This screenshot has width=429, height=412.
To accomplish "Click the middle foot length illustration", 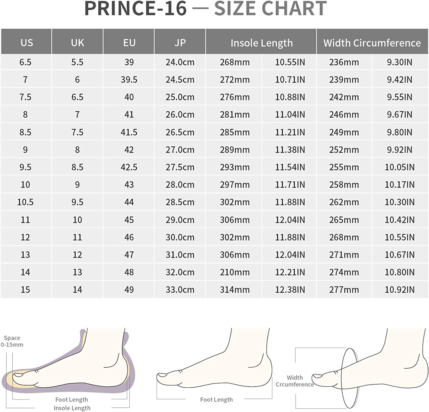I will coord(214,366).
